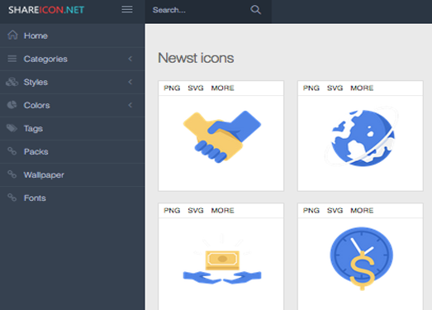
Task: Open the Packs menu item
Action: [72, 151]
